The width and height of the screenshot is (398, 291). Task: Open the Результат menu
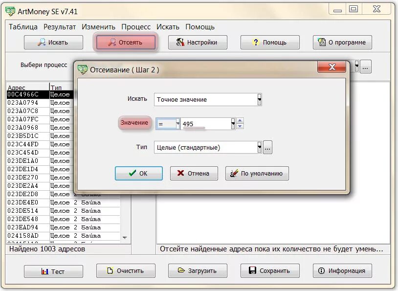point(60,27)
